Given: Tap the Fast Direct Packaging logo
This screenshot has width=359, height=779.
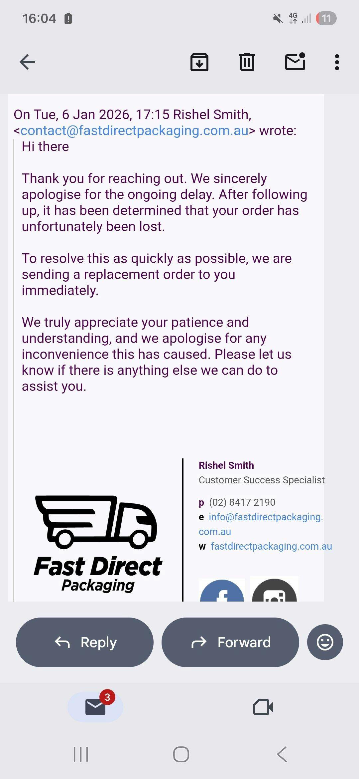Looking at the screenshot, I should point(98,543).
